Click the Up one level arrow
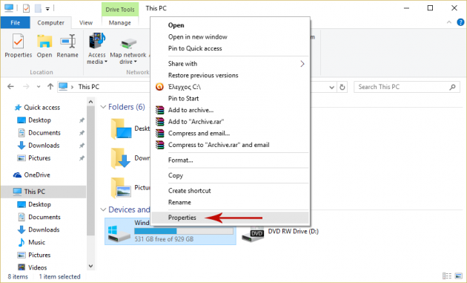Screen dimensions: 467x283 [50, 87]
